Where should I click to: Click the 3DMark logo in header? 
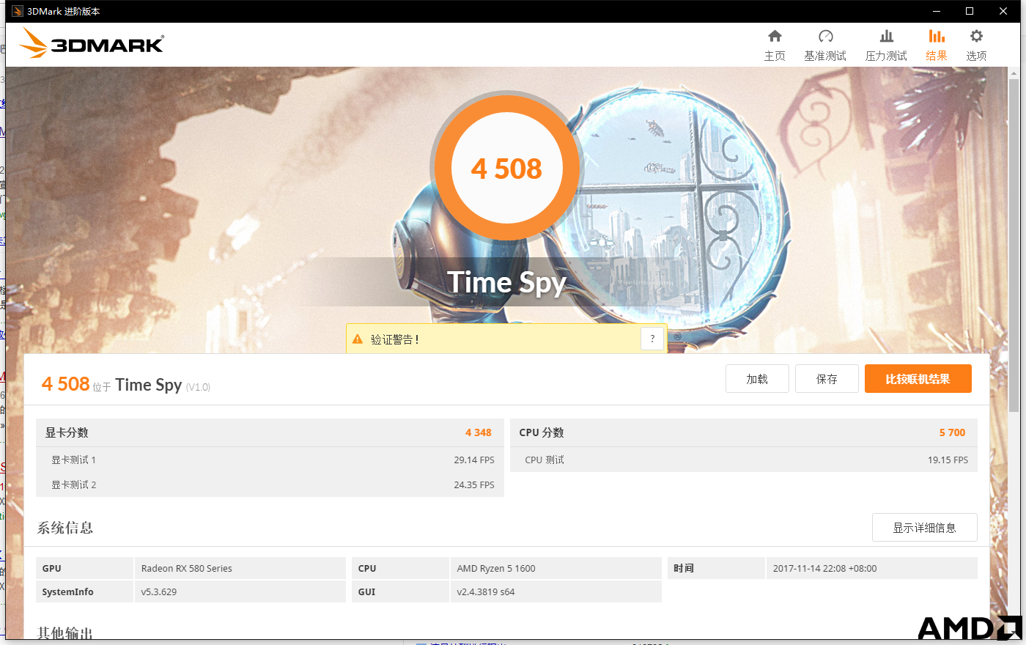click(92, 43)
